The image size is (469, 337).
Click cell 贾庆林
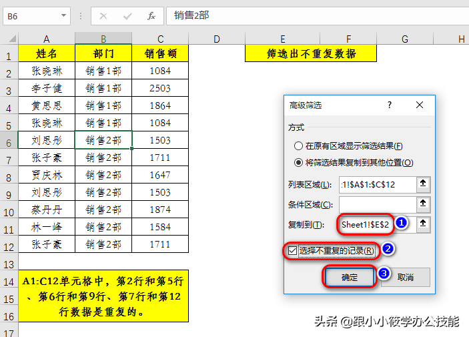(x=46, y=175)
